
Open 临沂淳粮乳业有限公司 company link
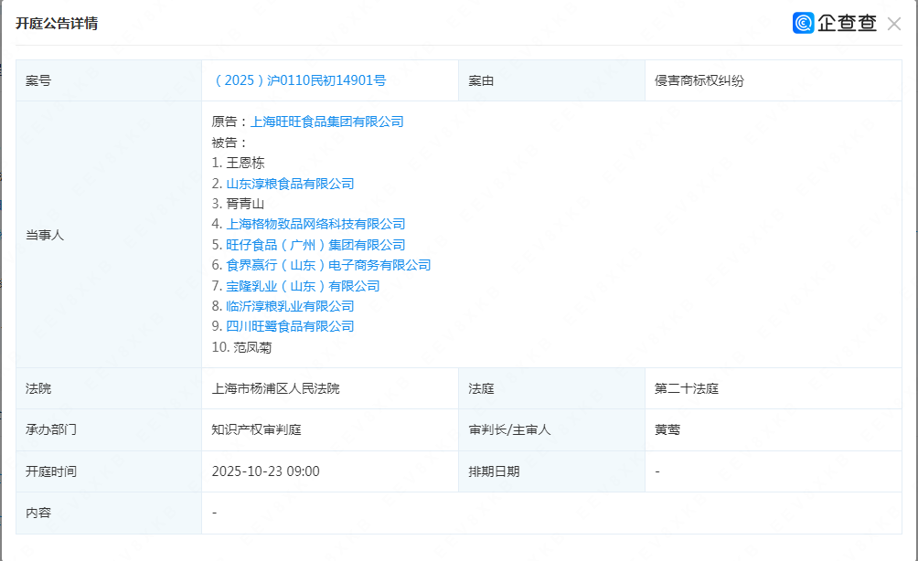click(290, 306)
